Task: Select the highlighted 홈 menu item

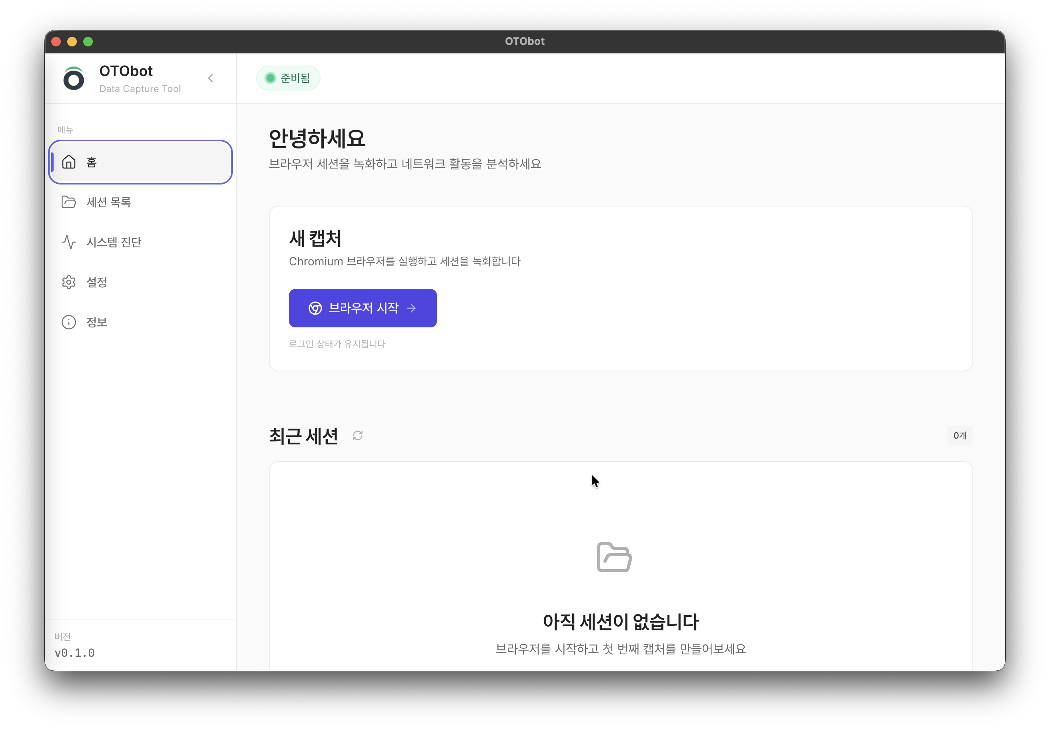Action: [x=140, y=162]
